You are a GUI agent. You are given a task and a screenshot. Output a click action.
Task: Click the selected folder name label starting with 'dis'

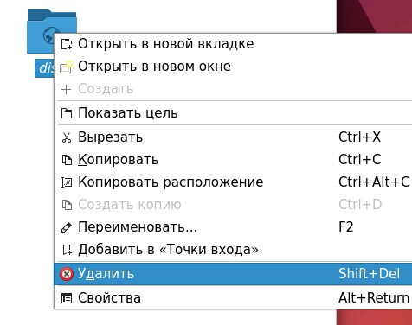point(45,68)
